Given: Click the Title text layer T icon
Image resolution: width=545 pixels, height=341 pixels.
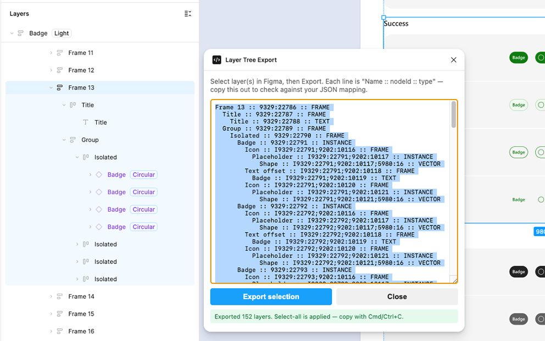Looking at the screenshot, I should tap(86, 123).
